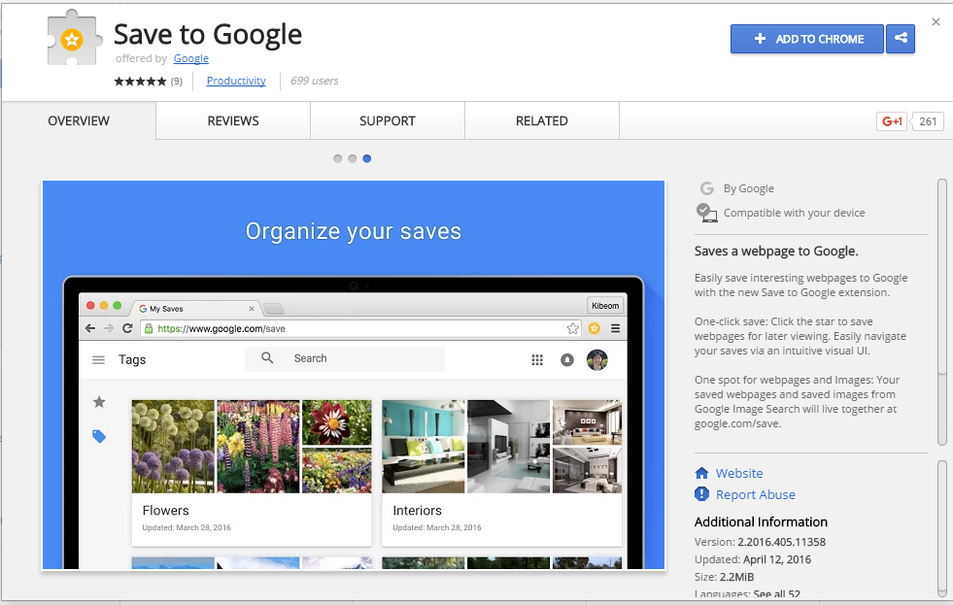Click the Interiors collection card
This screenshot has width=953, height=605.
tap(502, 472)
